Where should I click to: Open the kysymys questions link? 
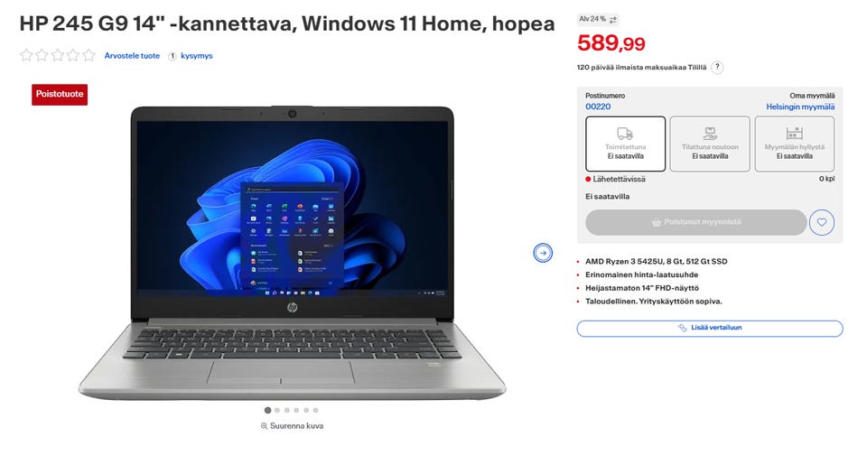pyautogui.click(x=196, y=56)
